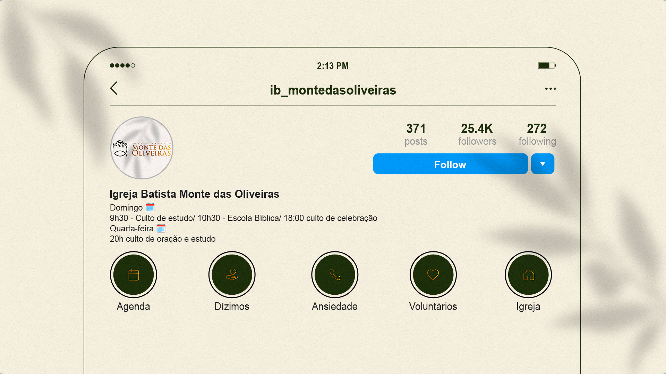Open the Voluntários heart highlight
666x374 pixels.
[433, 275]
